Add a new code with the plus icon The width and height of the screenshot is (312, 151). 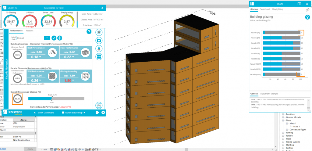pos(60,38)
